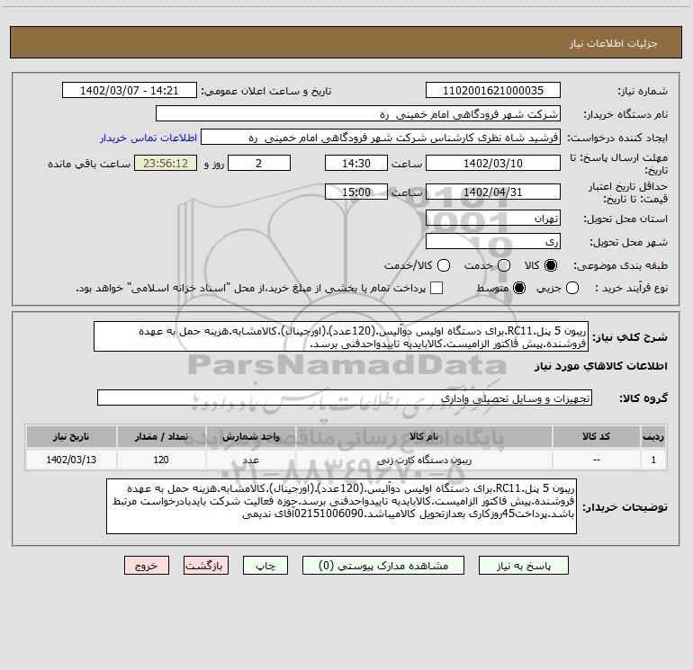Click the remaining time counter 23:56:12
693x670 pixels.
pos(166,163)
